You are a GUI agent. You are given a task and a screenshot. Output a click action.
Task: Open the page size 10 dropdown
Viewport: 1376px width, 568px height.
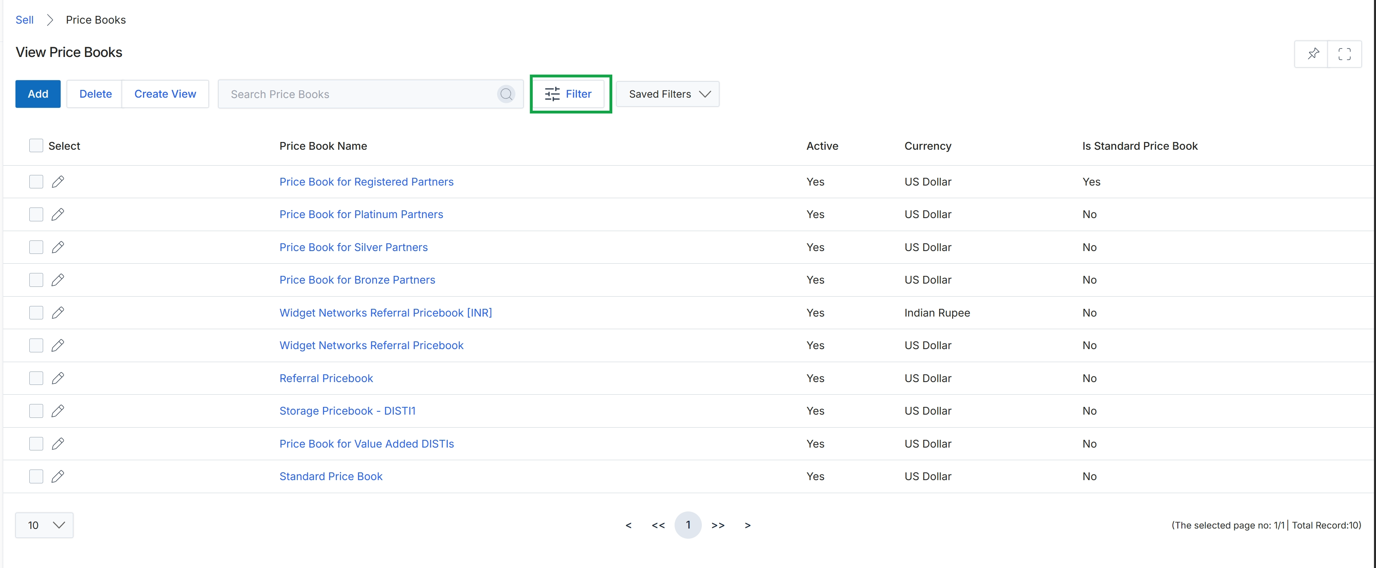click(44, 525)
